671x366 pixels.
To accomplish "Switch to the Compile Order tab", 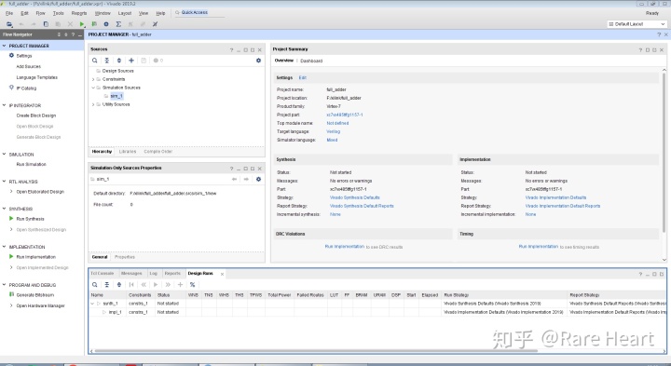I will point(157,152).
